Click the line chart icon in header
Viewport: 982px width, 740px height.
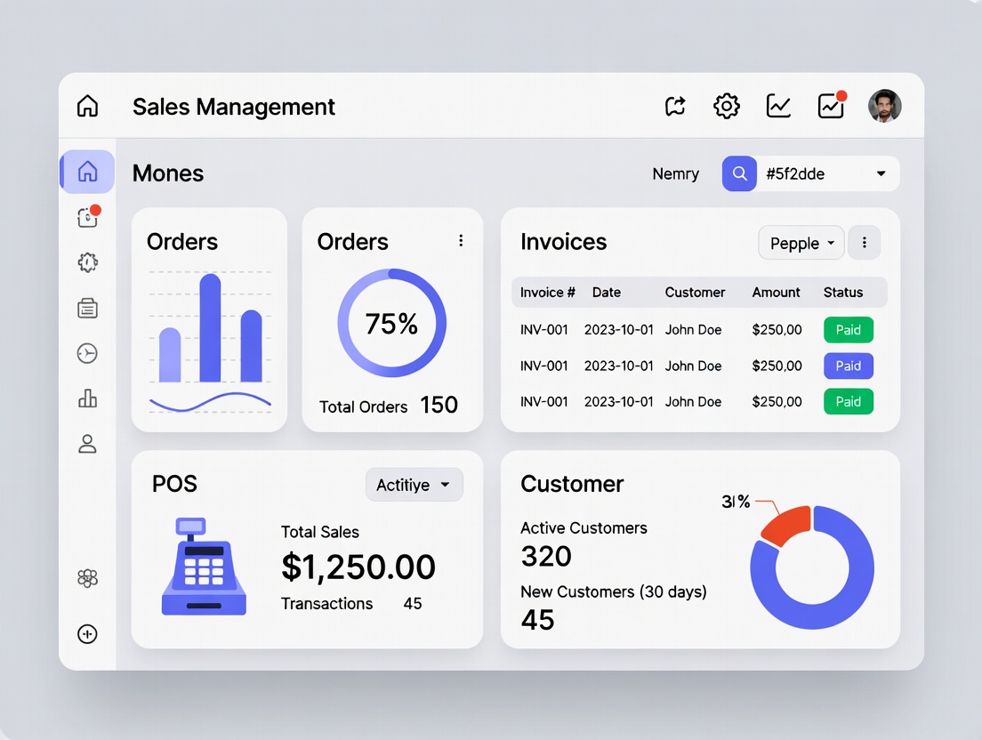tap(778, 107)
